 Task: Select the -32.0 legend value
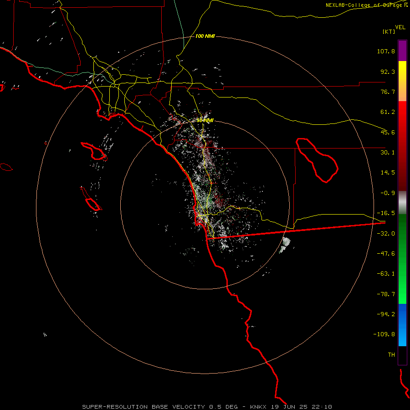pos(386,234)
